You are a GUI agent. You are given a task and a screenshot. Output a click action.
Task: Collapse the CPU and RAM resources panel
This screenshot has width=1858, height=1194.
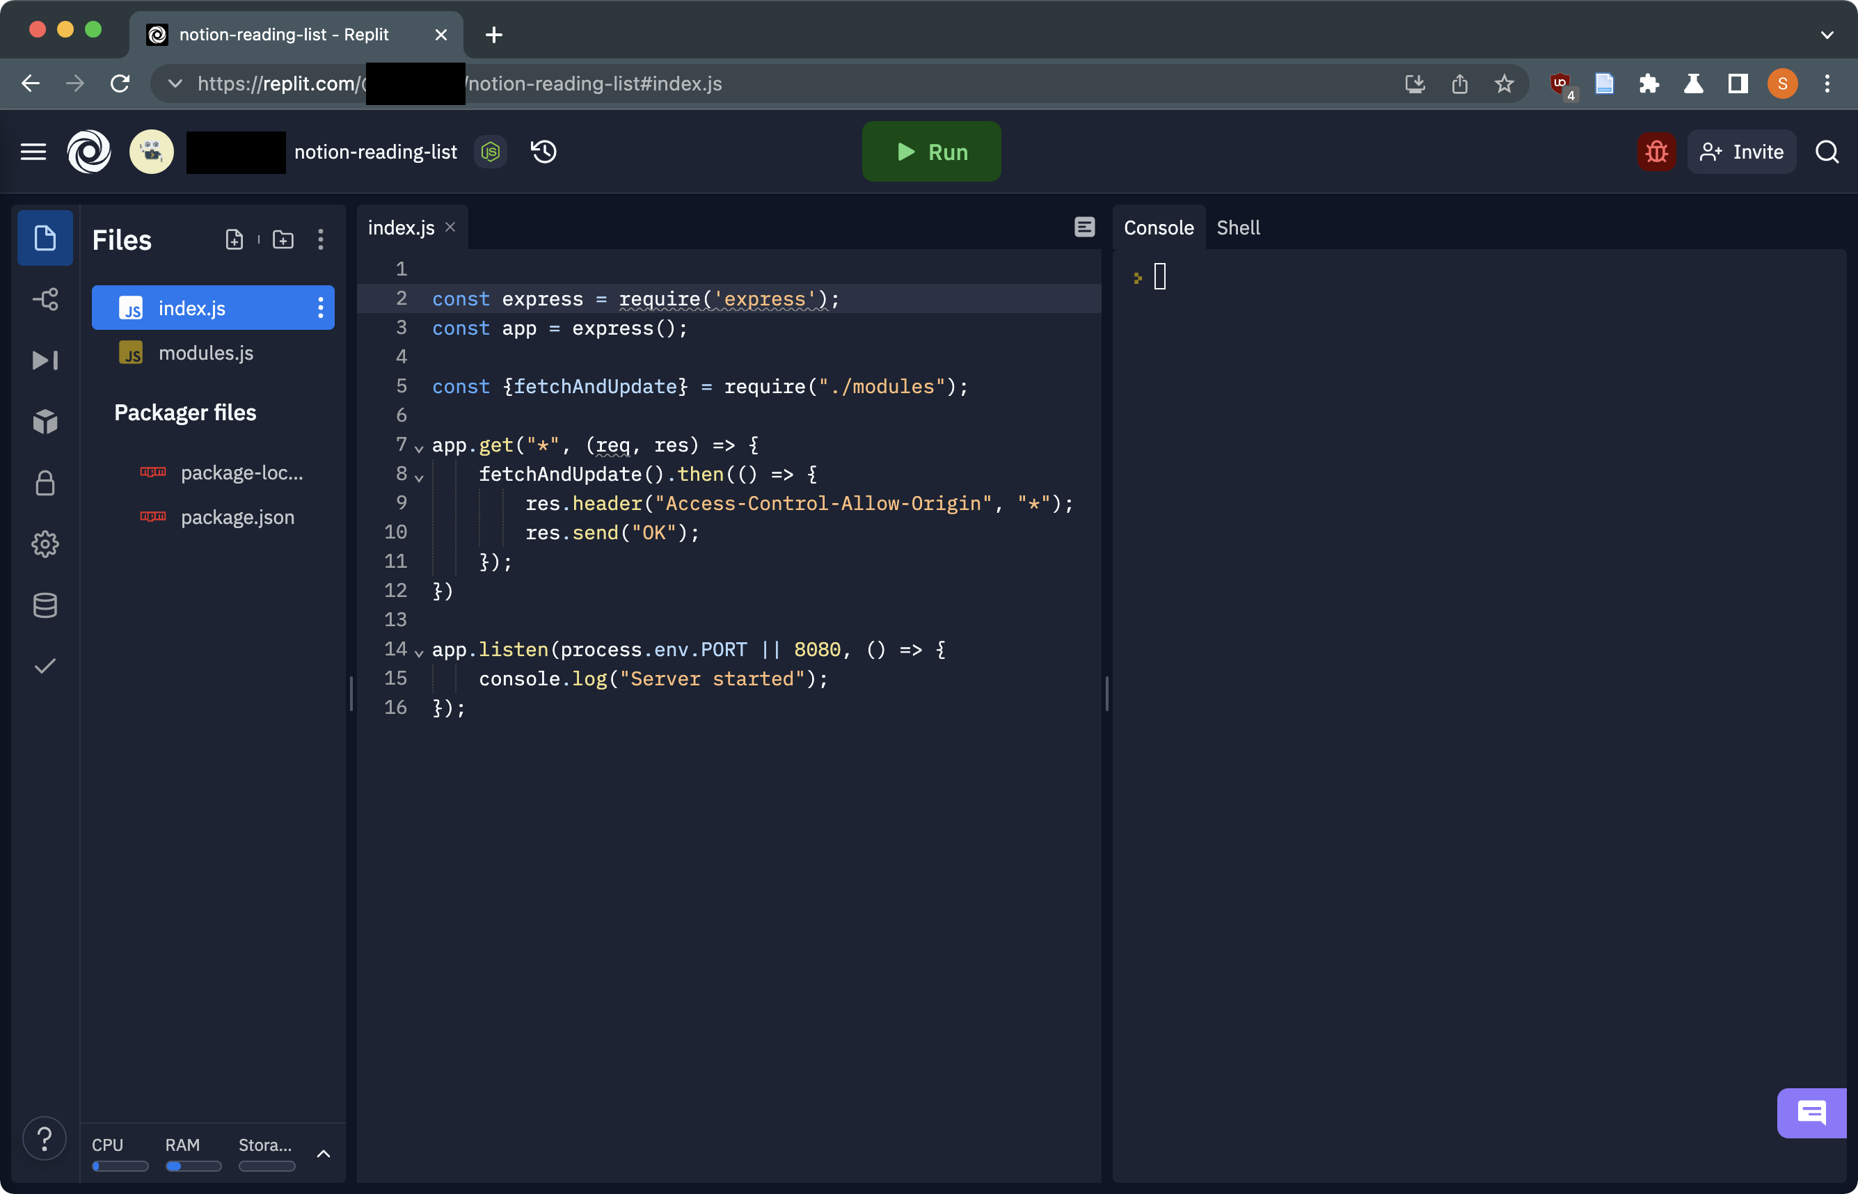tap(324, 1153)
